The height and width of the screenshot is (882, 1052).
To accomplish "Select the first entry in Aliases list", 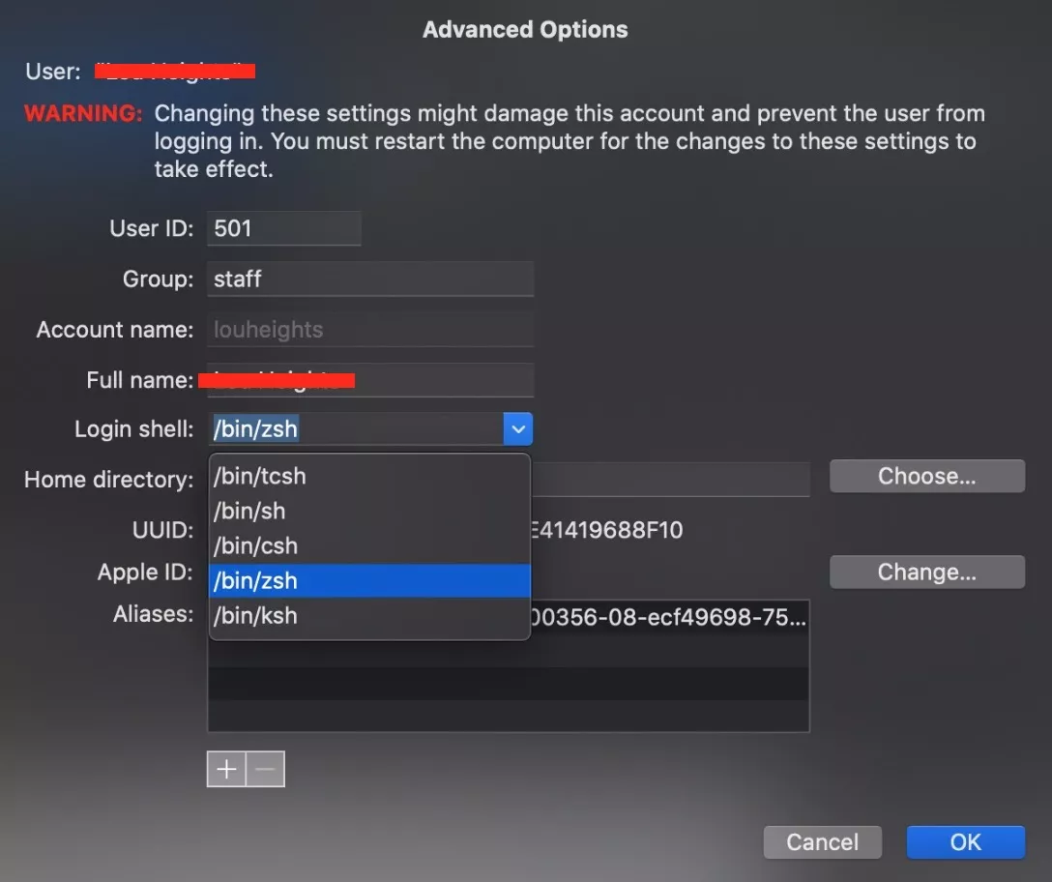I will coord(669,617).
